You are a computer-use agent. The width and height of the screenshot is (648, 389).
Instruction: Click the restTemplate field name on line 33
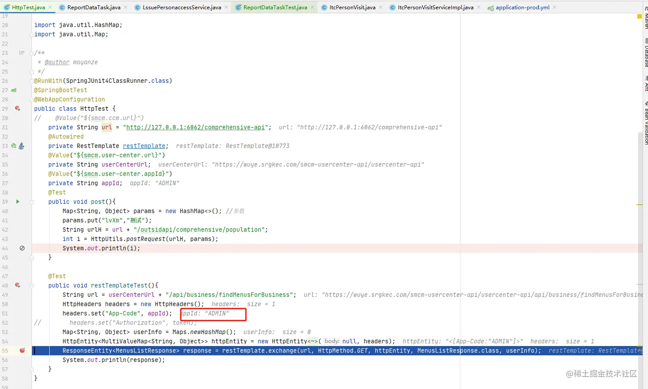click(144, 146)
